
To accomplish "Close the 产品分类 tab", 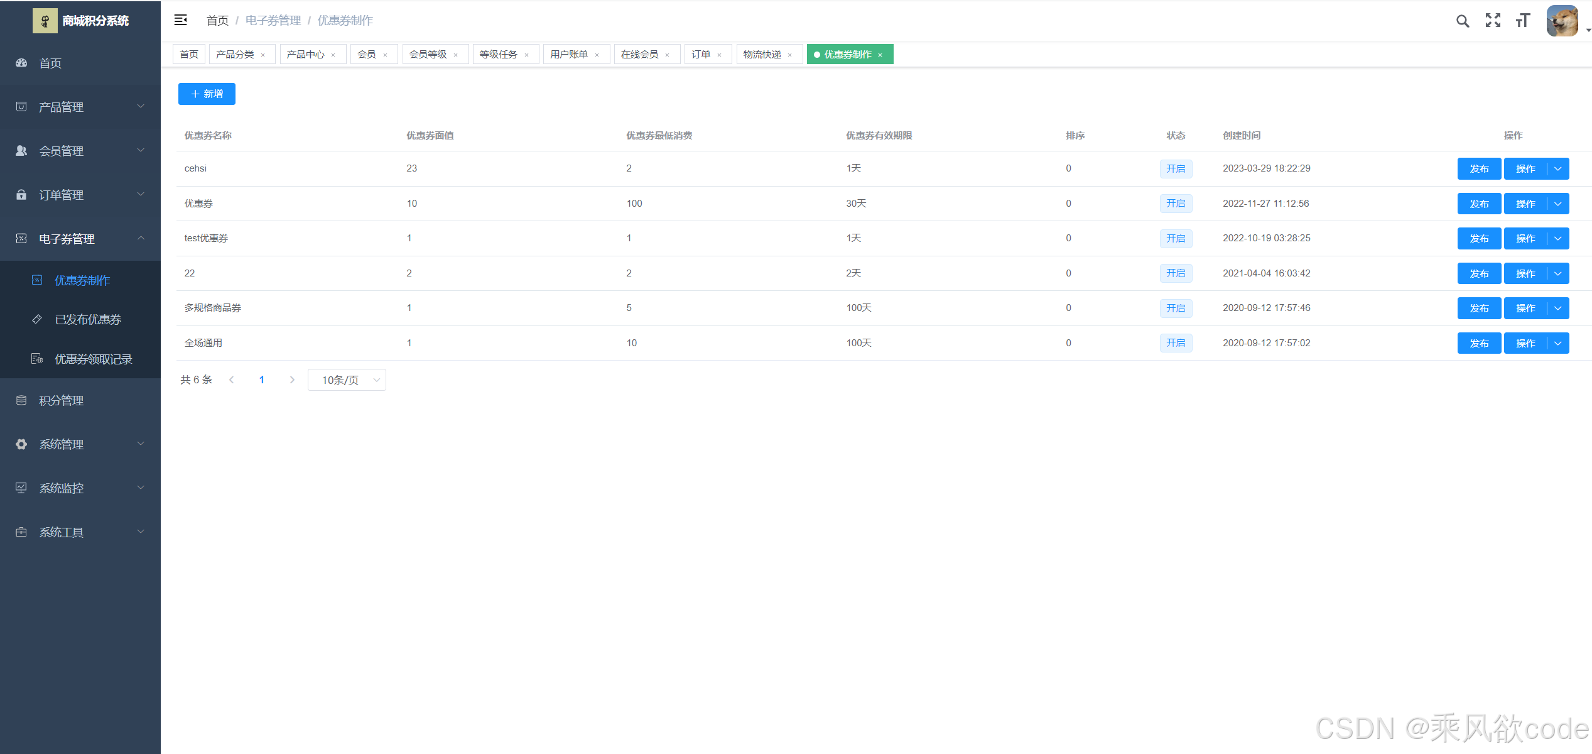I will click(x=263, y=55).
